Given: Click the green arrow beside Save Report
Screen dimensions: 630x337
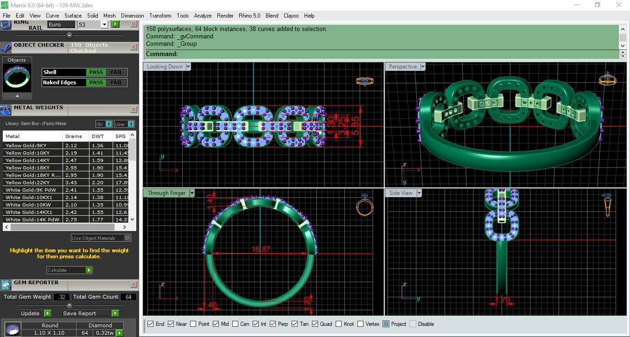Looking at the screenshot, I should click(115, 313).
